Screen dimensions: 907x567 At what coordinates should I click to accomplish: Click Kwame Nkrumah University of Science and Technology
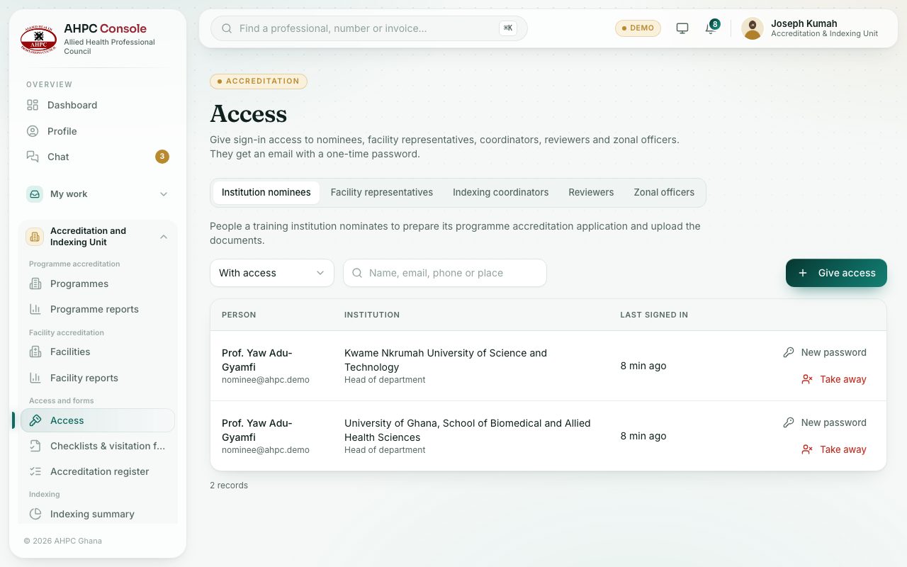coord(446,360)
